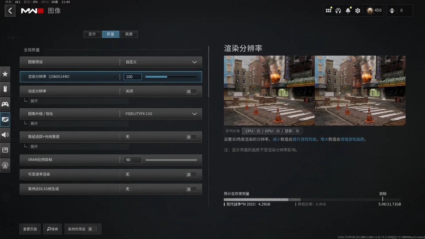
Task: Open the notifications bell icon
Action: coord(348,11)
